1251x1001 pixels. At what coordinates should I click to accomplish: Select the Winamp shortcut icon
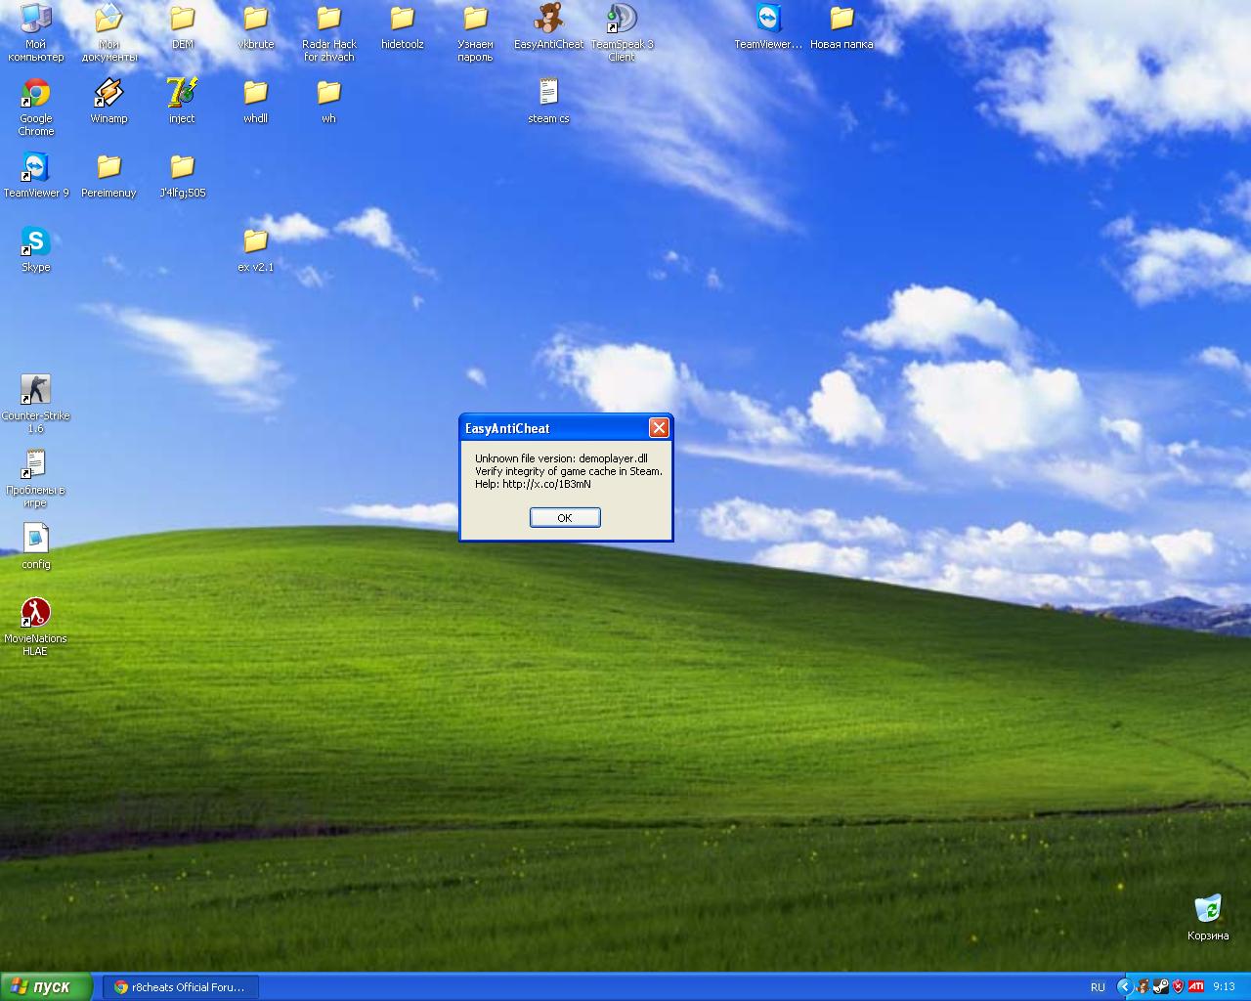click(108, 102)
